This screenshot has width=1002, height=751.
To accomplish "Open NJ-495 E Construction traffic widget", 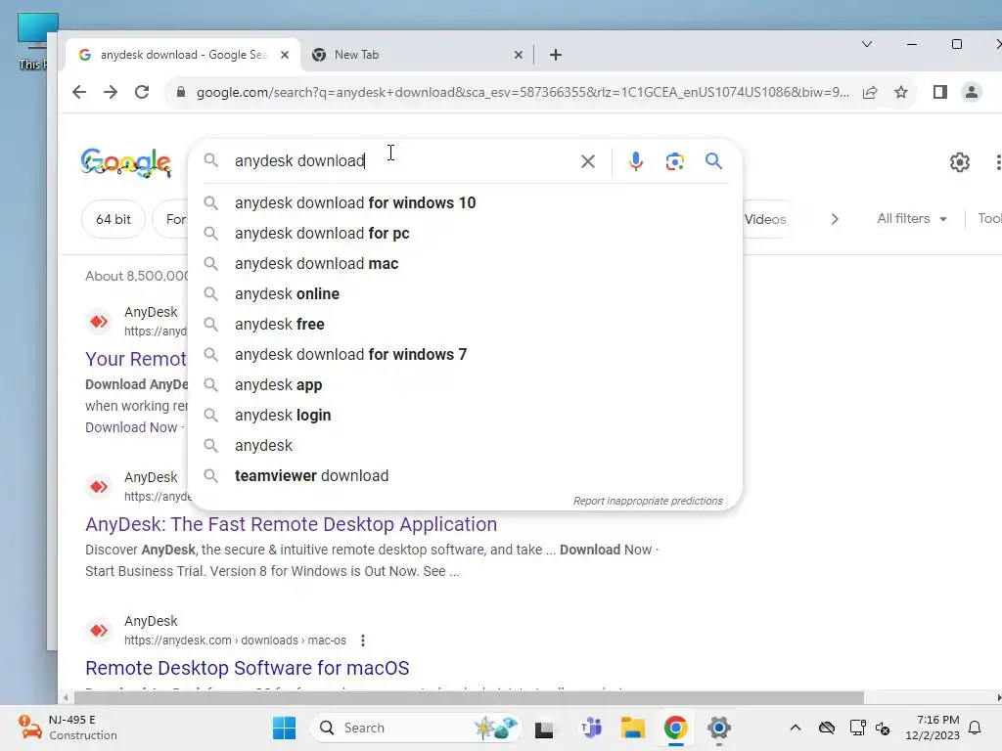I will click(68, 728).
